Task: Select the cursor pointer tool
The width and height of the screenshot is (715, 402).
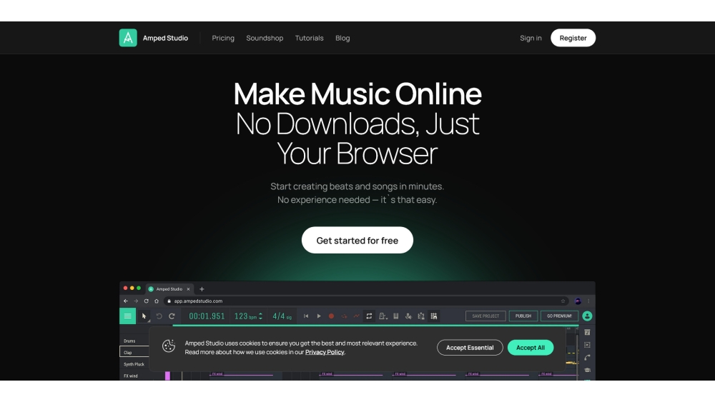Action: (x=144, y=316)
